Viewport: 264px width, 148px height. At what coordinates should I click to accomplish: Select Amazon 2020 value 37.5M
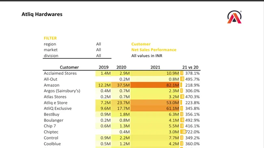[x=123, y=85]
